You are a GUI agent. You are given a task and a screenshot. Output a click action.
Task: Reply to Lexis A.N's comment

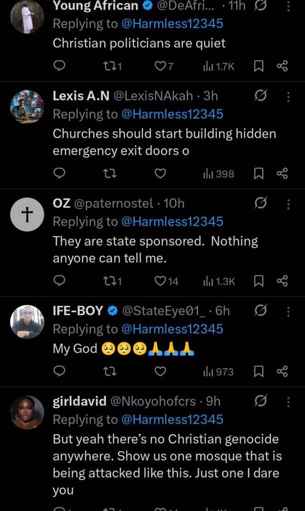point(59,173)
